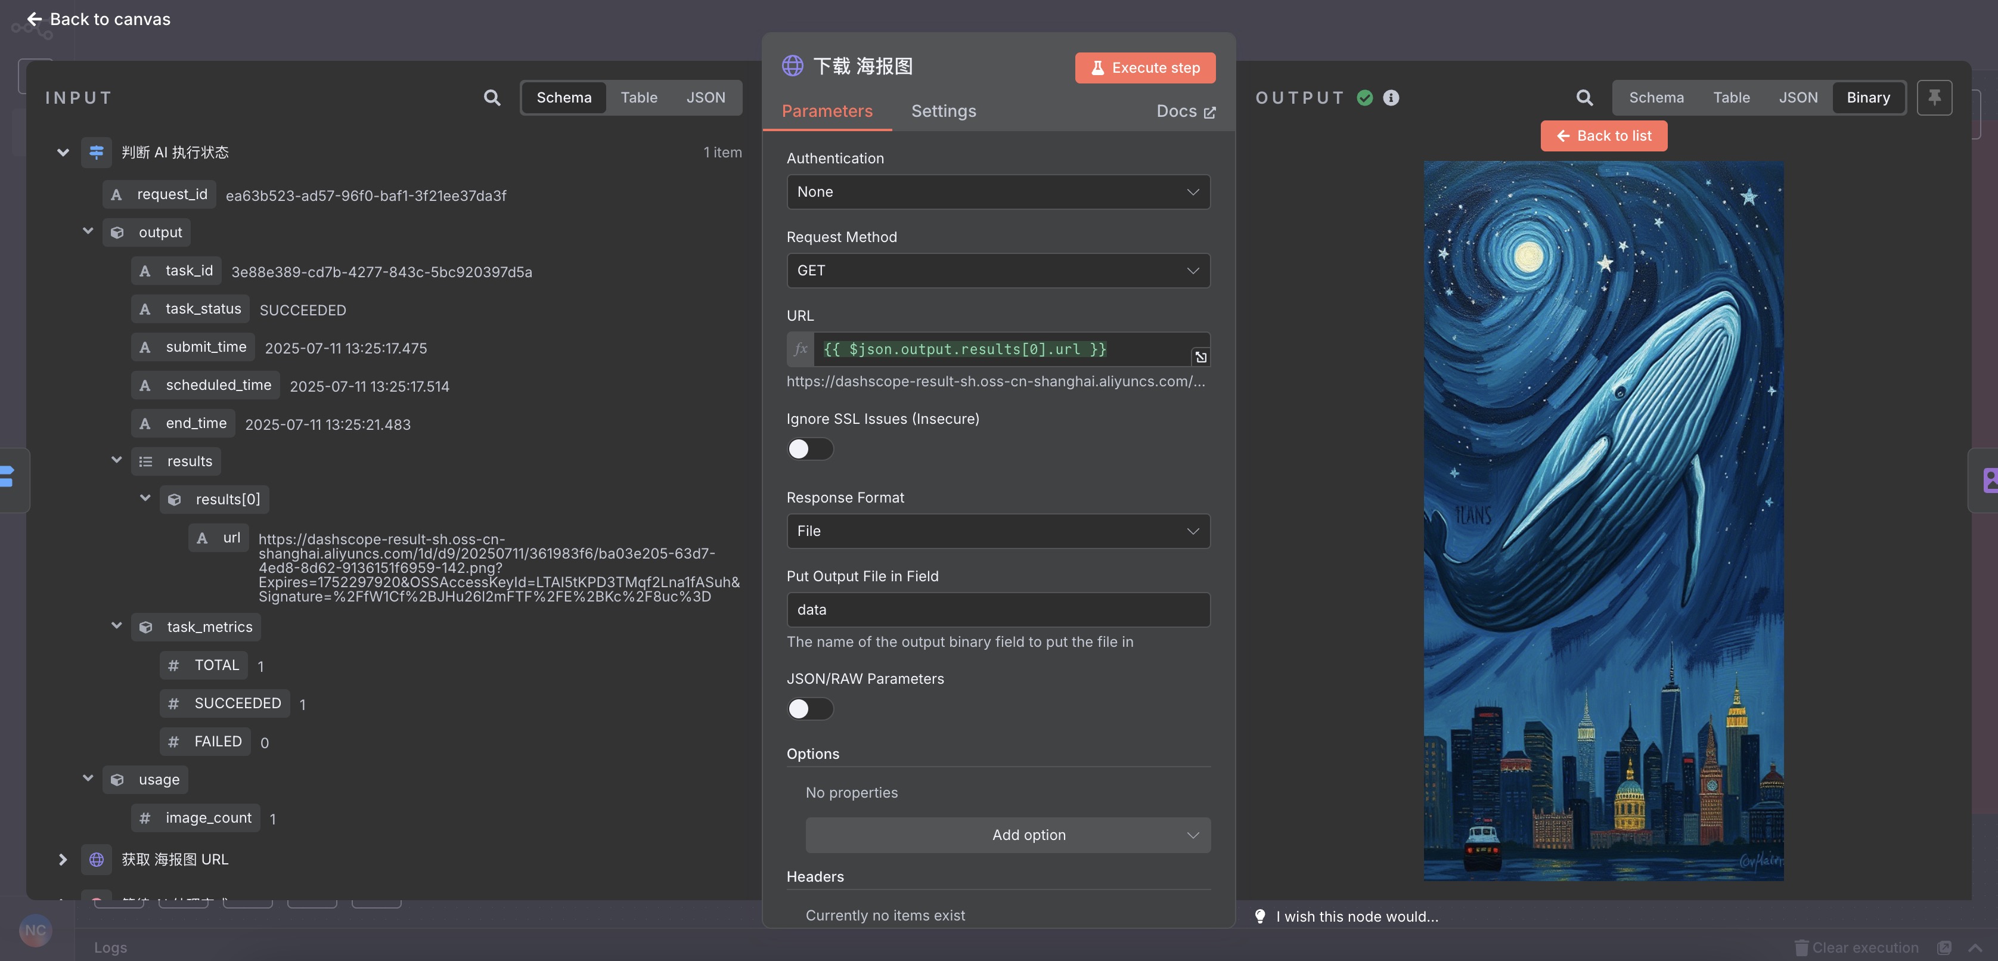Open the Authentication dropdown

(x=998, y=191)
